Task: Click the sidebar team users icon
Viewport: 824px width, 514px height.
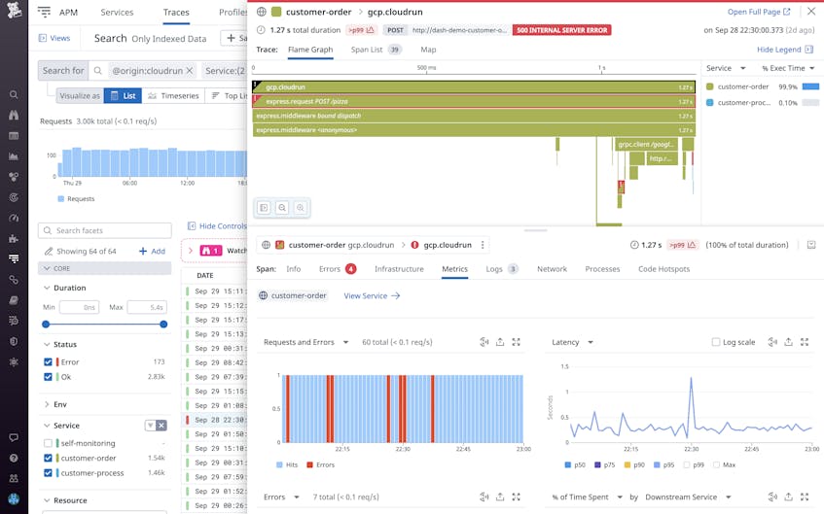Action: click(14, 478)
